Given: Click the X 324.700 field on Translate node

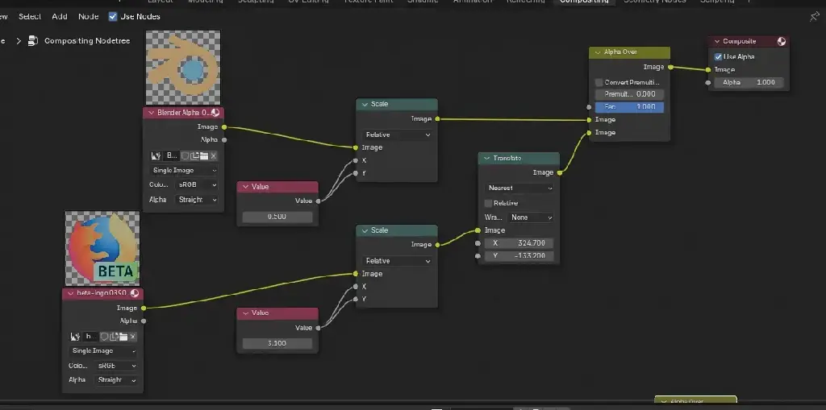Looking at the screenshot, I should (x=519, y=243).
